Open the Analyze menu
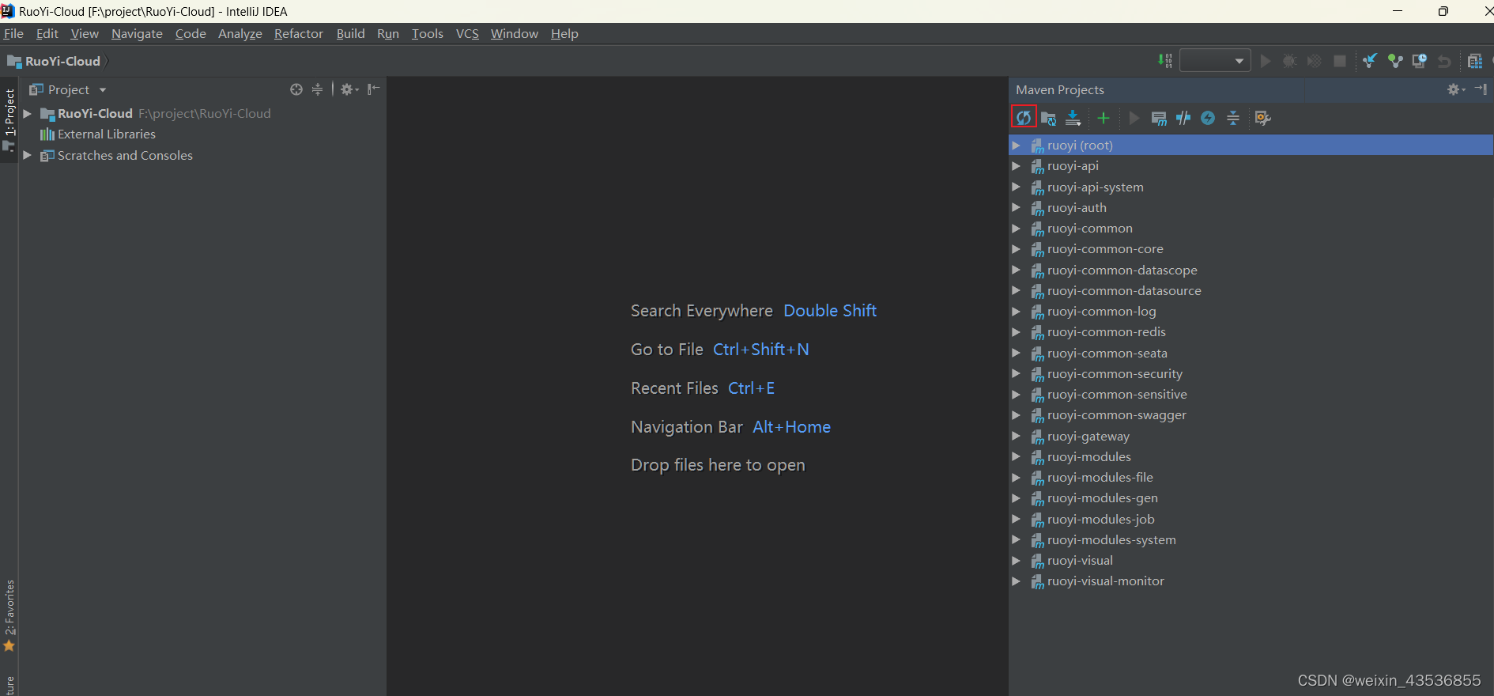Image resolution: width=1494 pixels, height=696 pixels. [x=240, y=33]
